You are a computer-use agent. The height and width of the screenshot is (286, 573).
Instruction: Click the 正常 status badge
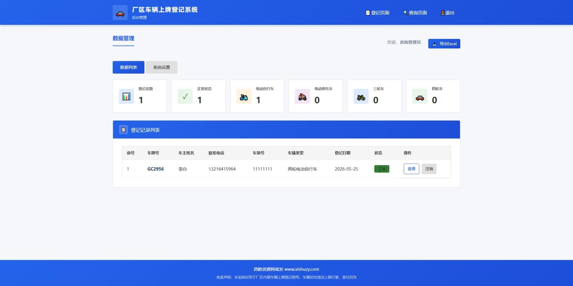pos(382,169)
